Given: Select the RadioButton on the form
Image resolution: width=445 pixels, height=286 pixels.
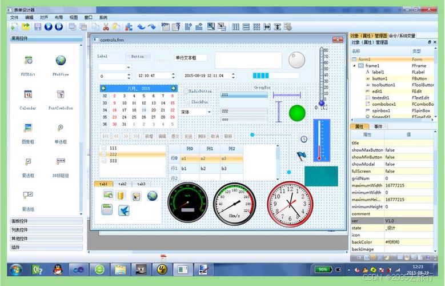Looking at the screenshot, I should 186,91.
